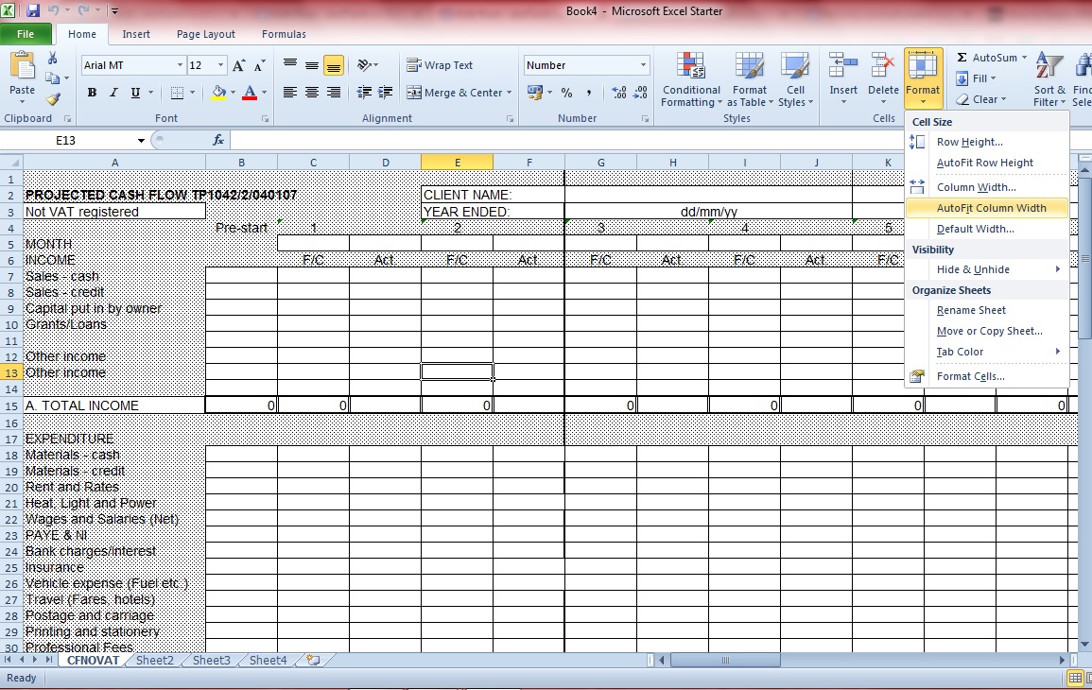The width and height of the screenshot is (1092, 690).
Task: Toggle Wrap Text for the cell
Action: click(440, 65)
